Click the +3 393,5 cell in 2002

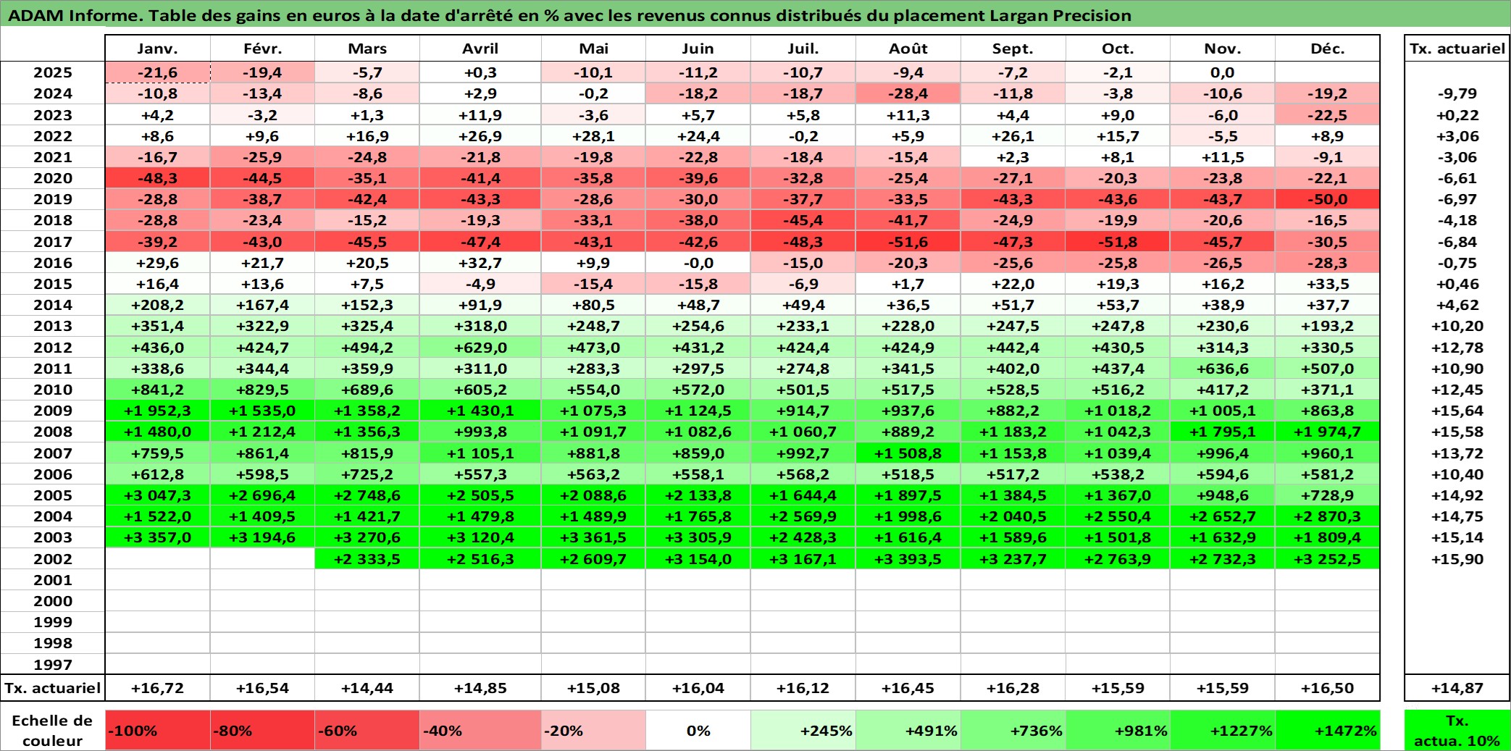pos(908,559)
